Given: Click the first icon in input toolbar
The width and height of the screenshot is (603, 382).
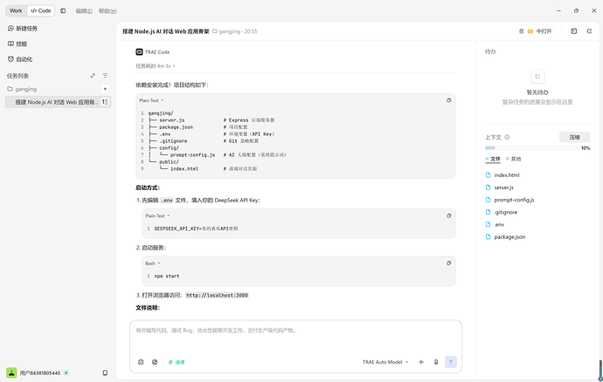Looking at the screenshot, I should click(x=141, y=362).
